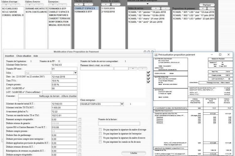Select proposition S01 L00 mai 12-mai-2018
Viewport: 235px width, 156px height.
point(194,12)
